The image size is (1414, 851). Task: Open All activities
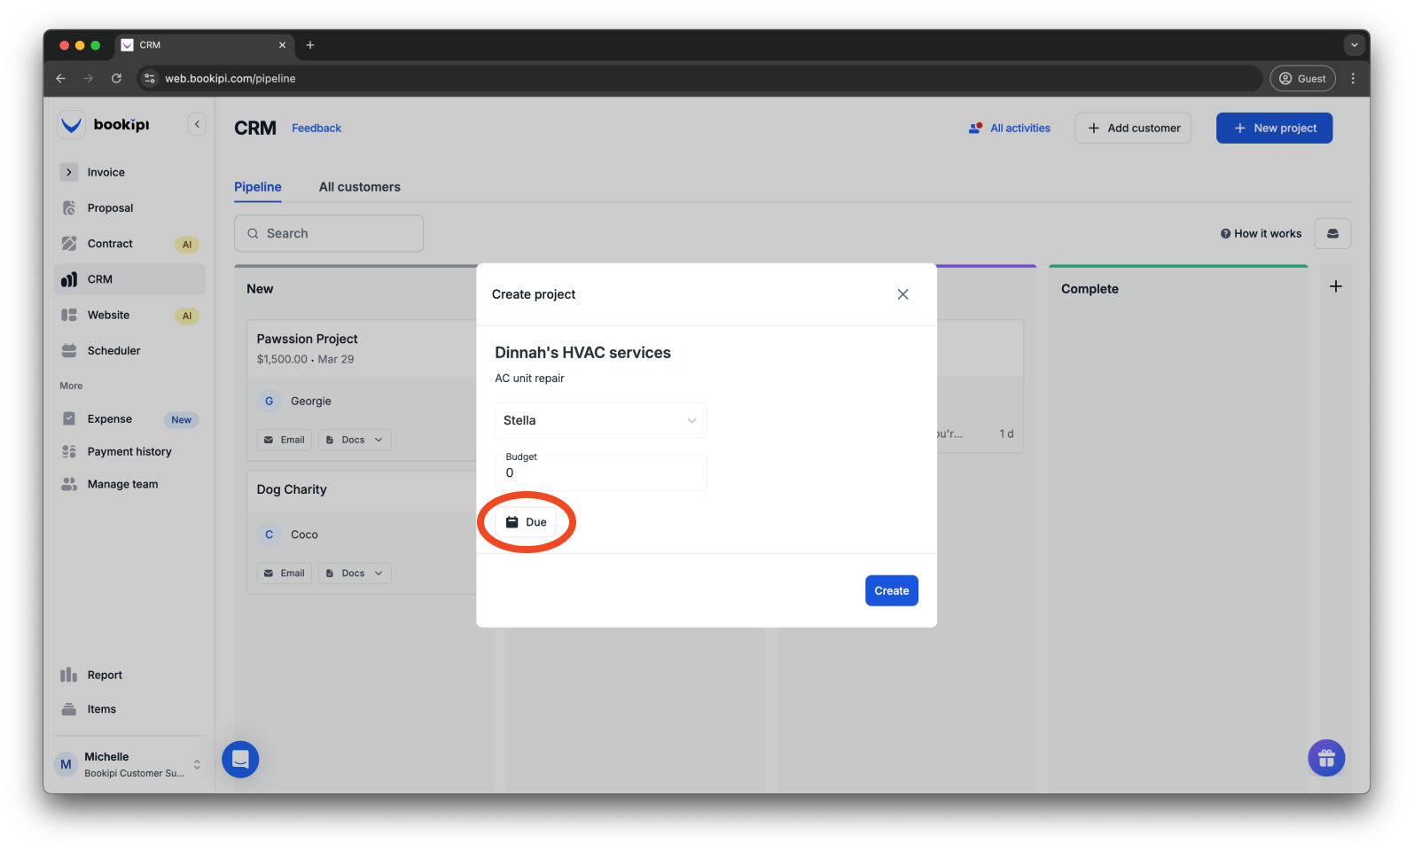coord(1010,129)
